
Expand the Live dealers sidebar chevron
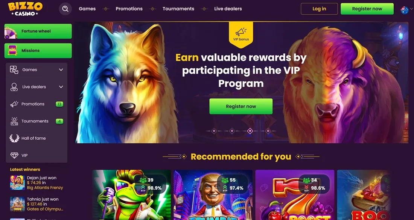[61, 87]
